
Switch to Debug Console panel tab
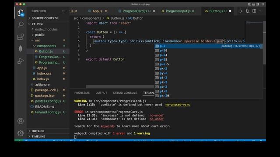[125, 93]
